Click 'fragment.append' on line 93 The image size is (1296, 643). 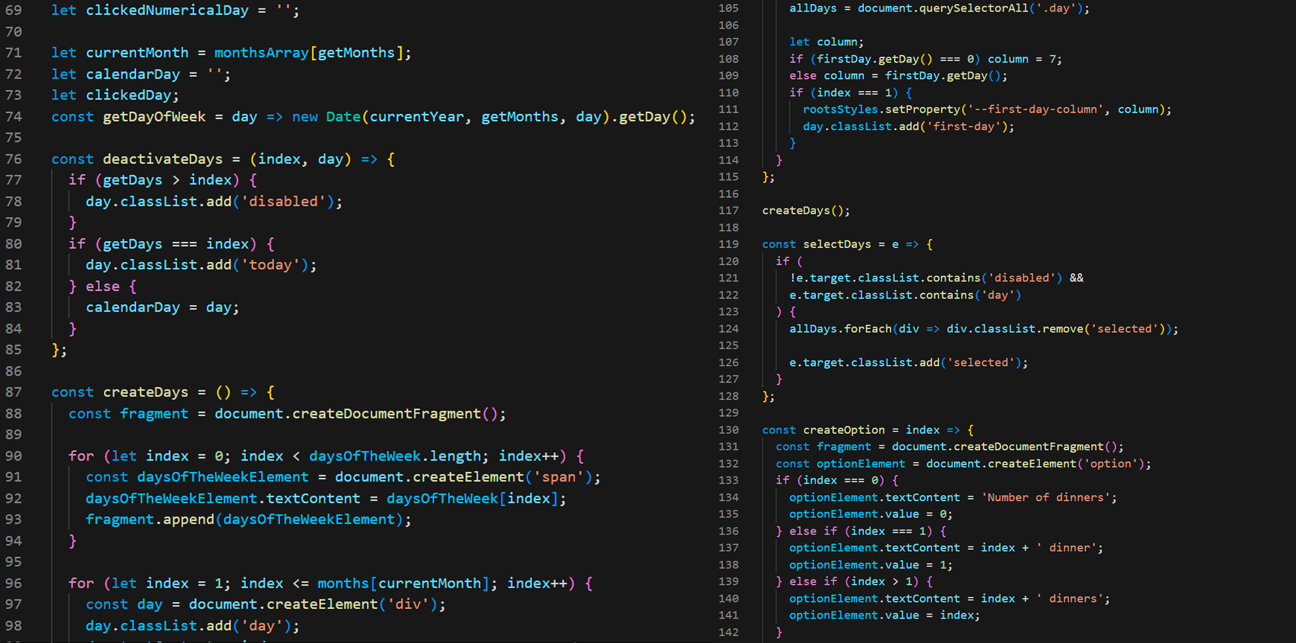(150, 519)
